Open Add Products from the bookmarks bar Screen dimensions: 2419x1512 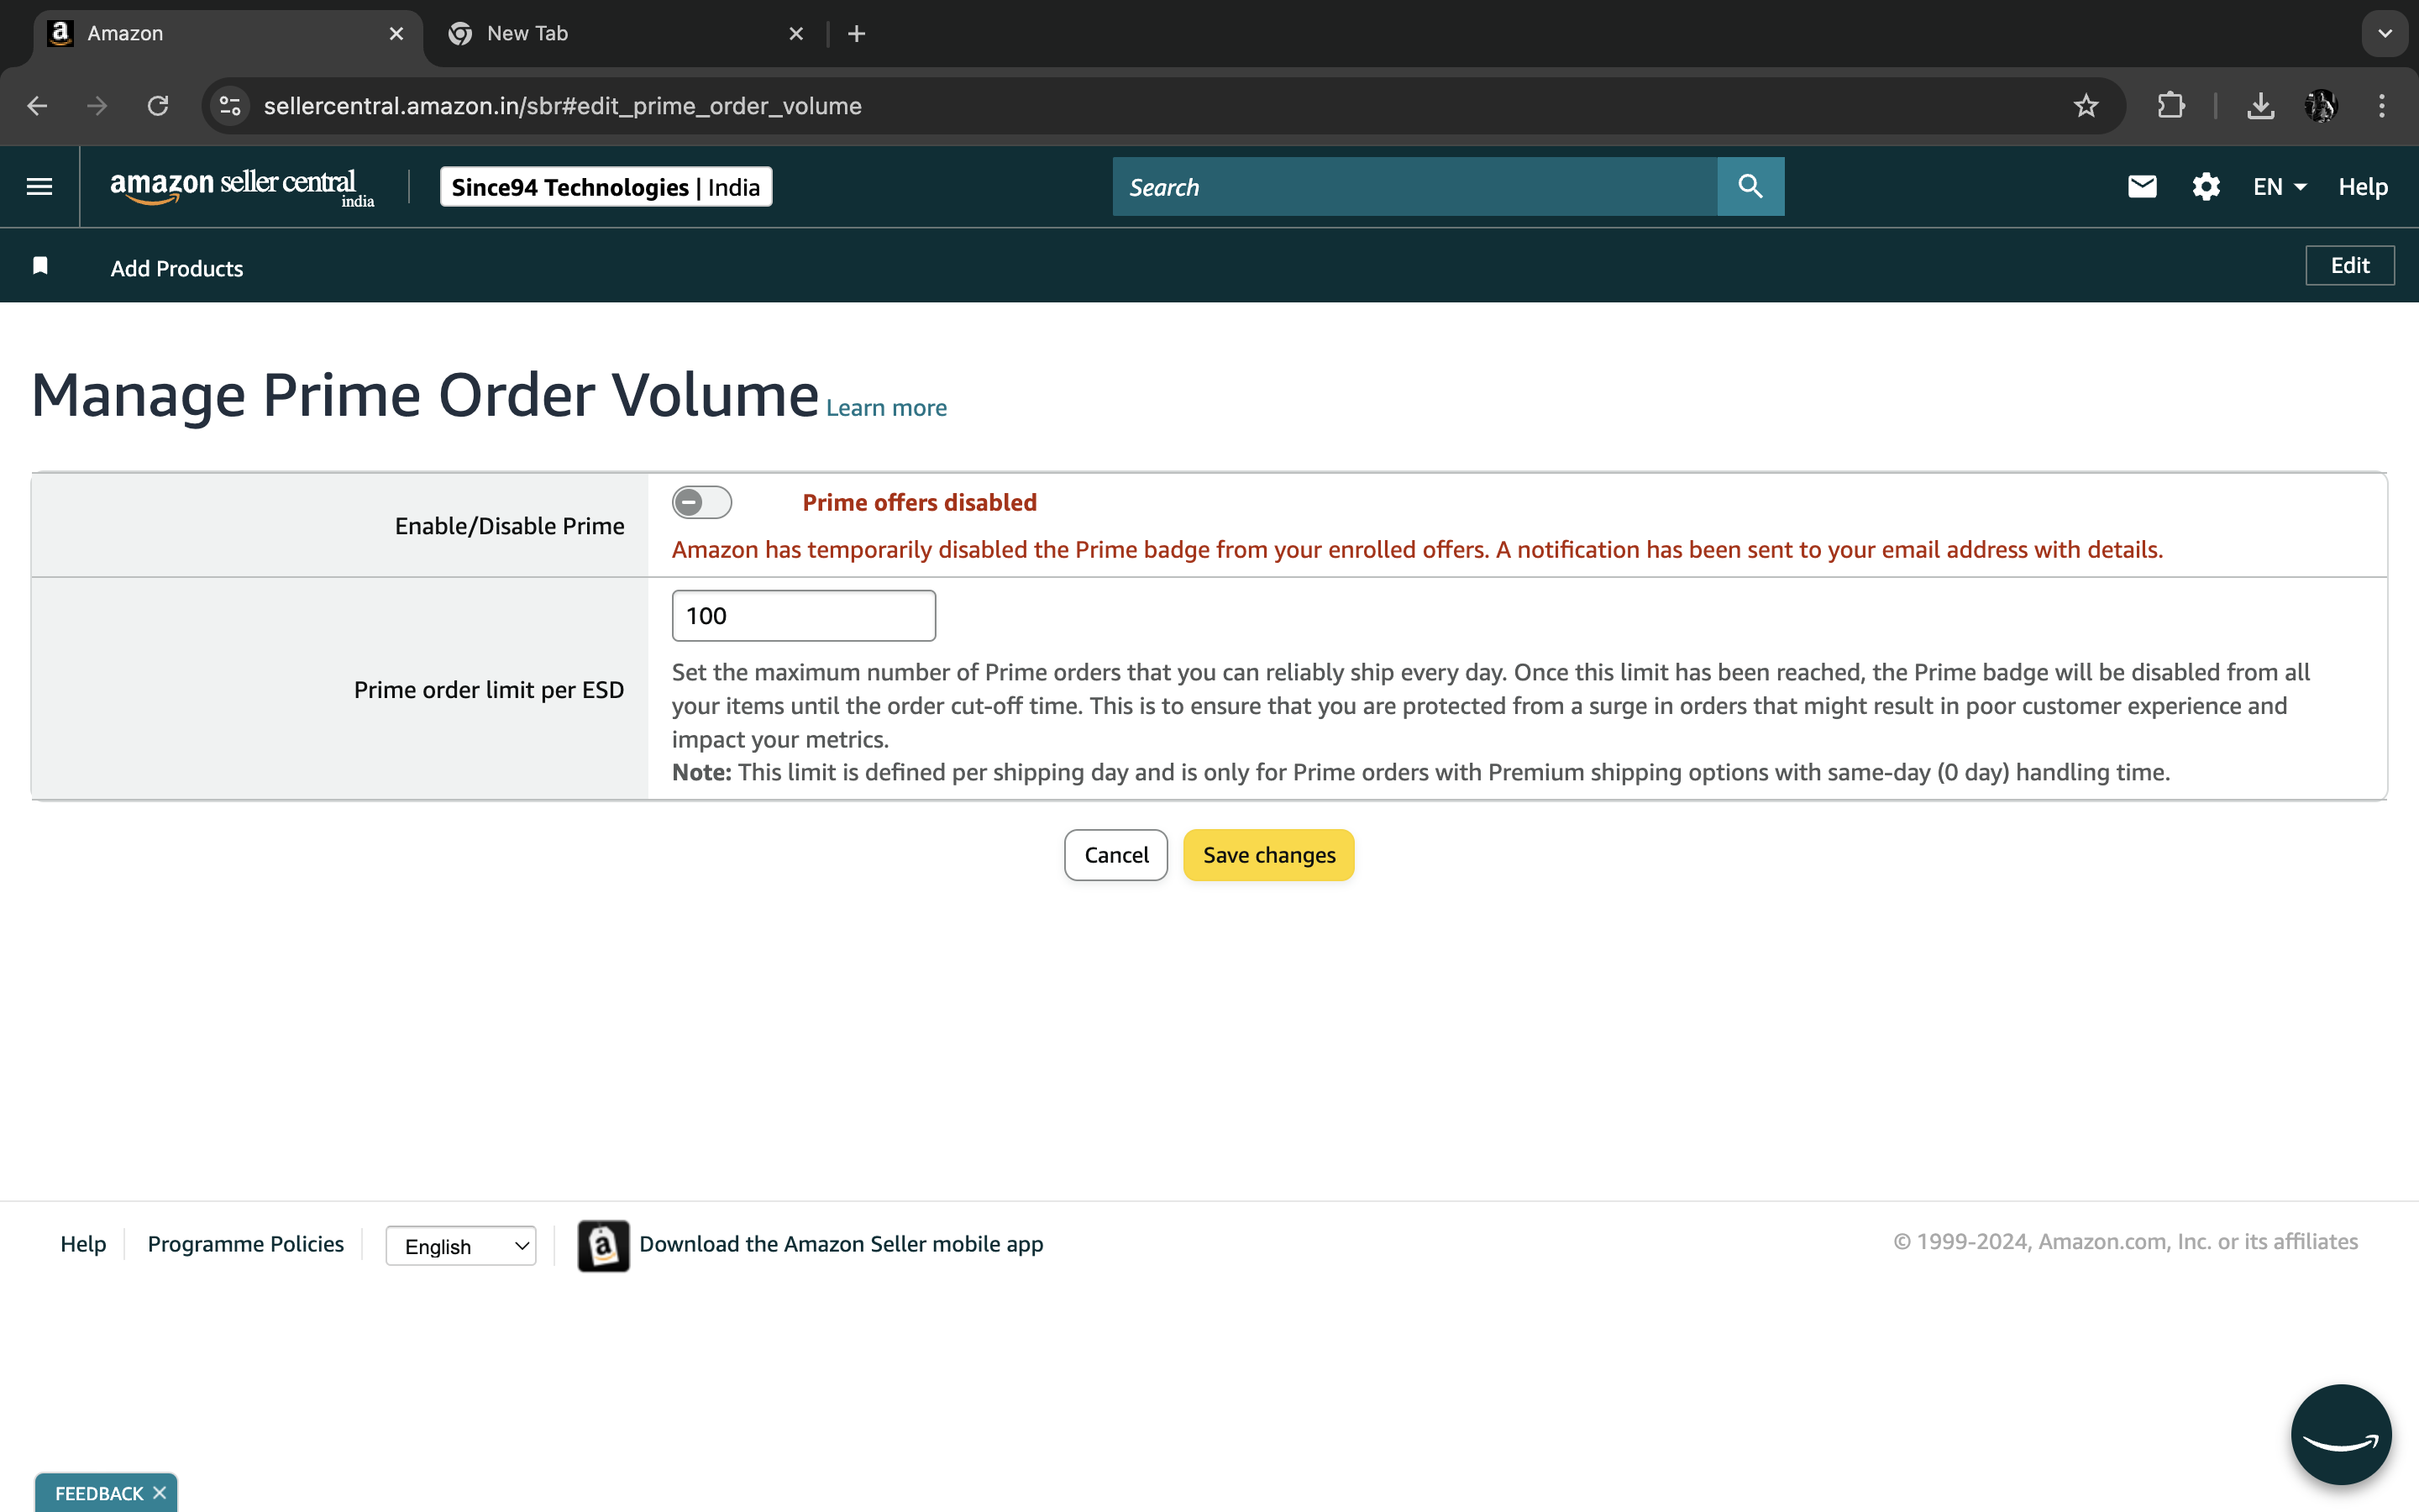pos(177,268)
